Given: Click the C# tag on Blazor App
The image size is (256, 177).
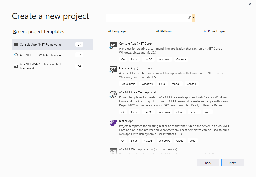Looking at the screenshot, I should tap(123, 141).
